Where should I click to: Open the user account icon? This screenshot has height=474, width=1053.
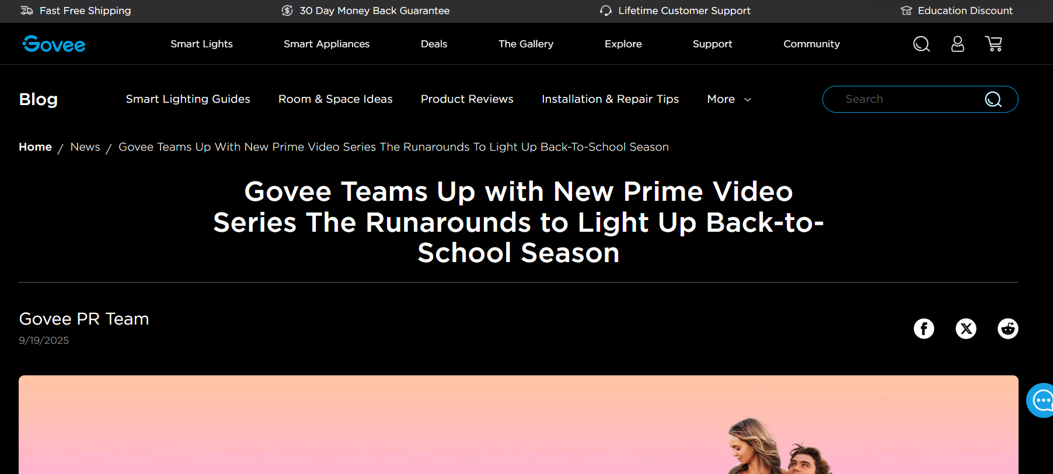(957, 44)
